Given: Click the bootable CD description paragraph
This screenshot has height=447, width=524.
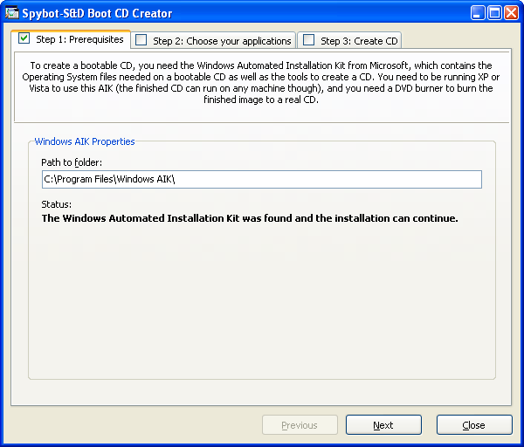Looking at the screenshot, I should tap(261, 83).
